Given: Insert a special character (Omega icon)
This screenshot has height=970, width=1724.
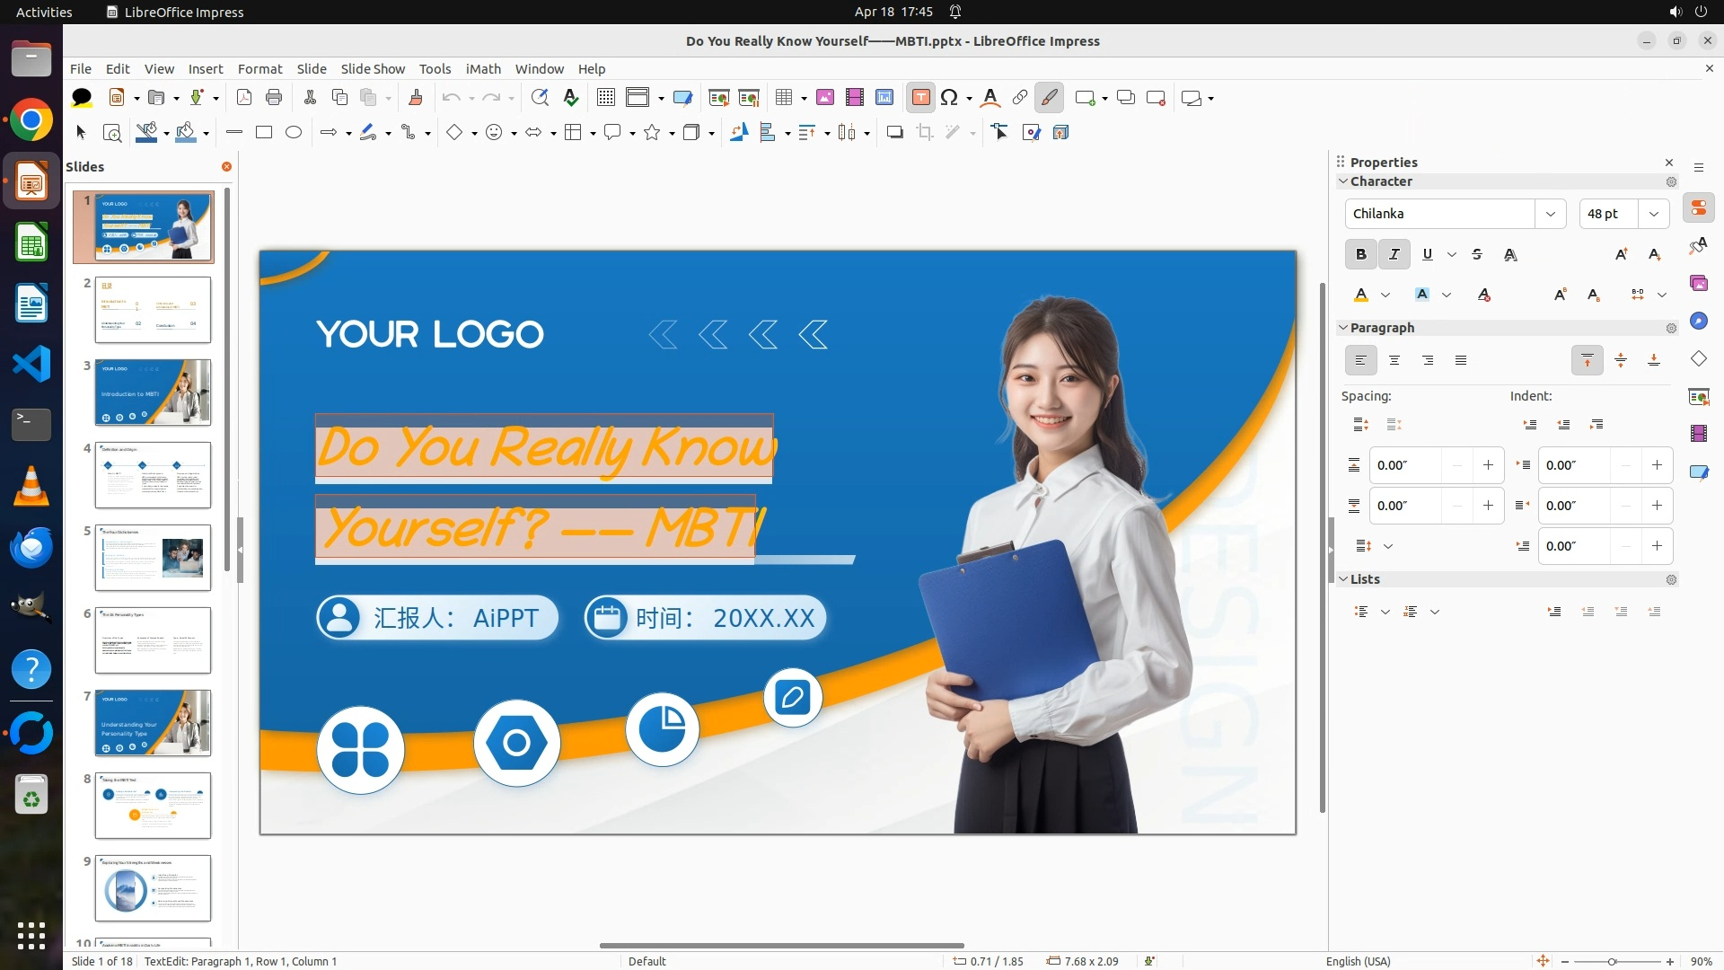Looking at the screenshot, I should tap(949, 98).
